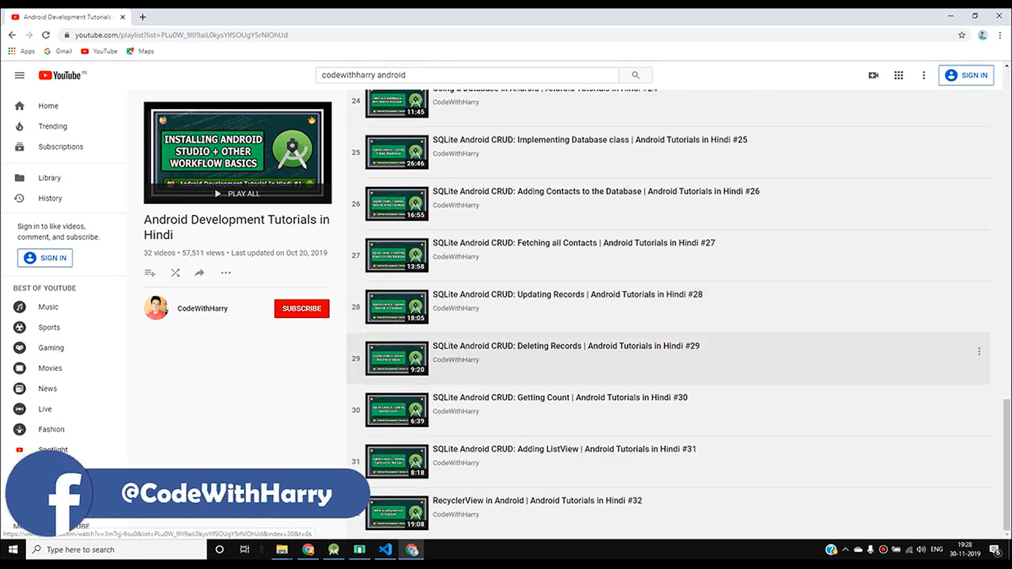This screenshot has height=569, width=1012.
Task: Shuffle the playlist
Action: point(176,273)
